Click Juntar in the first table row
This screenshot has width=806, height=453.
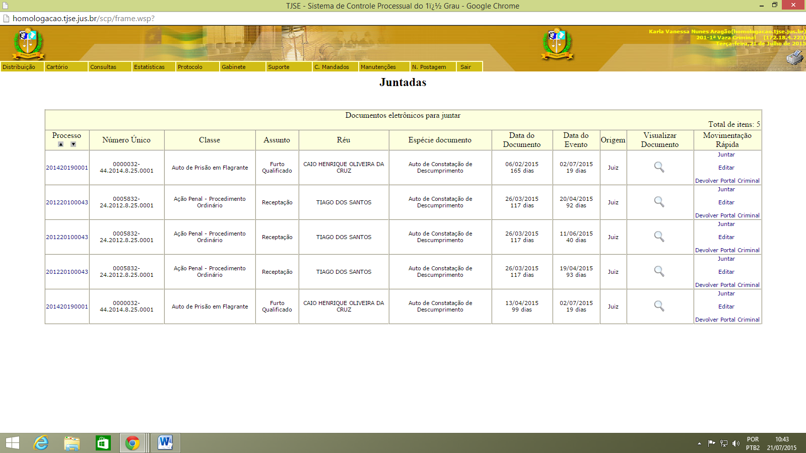point(726,155)
